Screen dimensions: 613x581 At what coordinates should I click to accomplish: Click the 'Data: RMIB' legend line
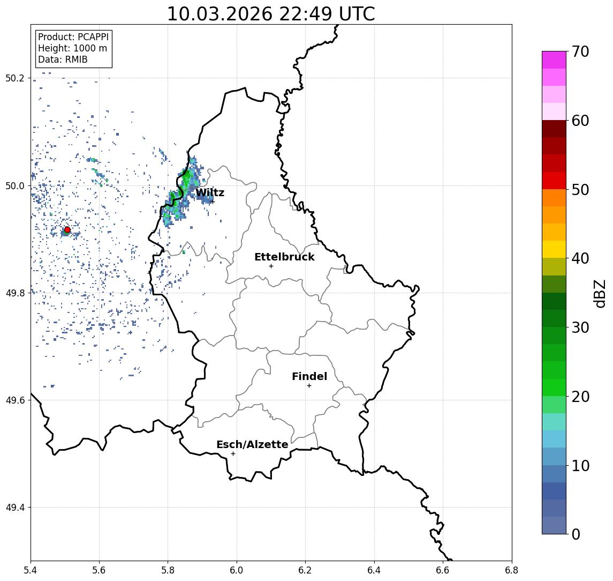pos(63,59)
